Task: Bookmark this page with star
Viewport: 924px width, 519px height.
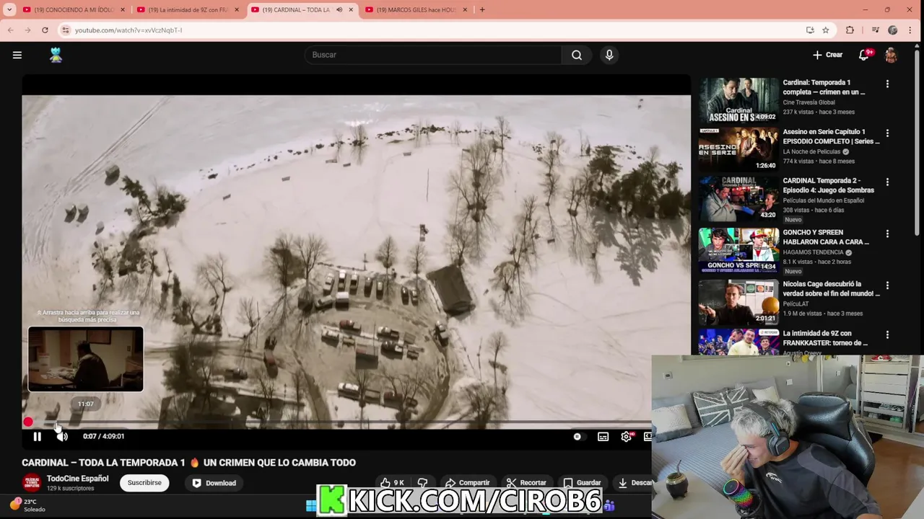Action: 826,30
